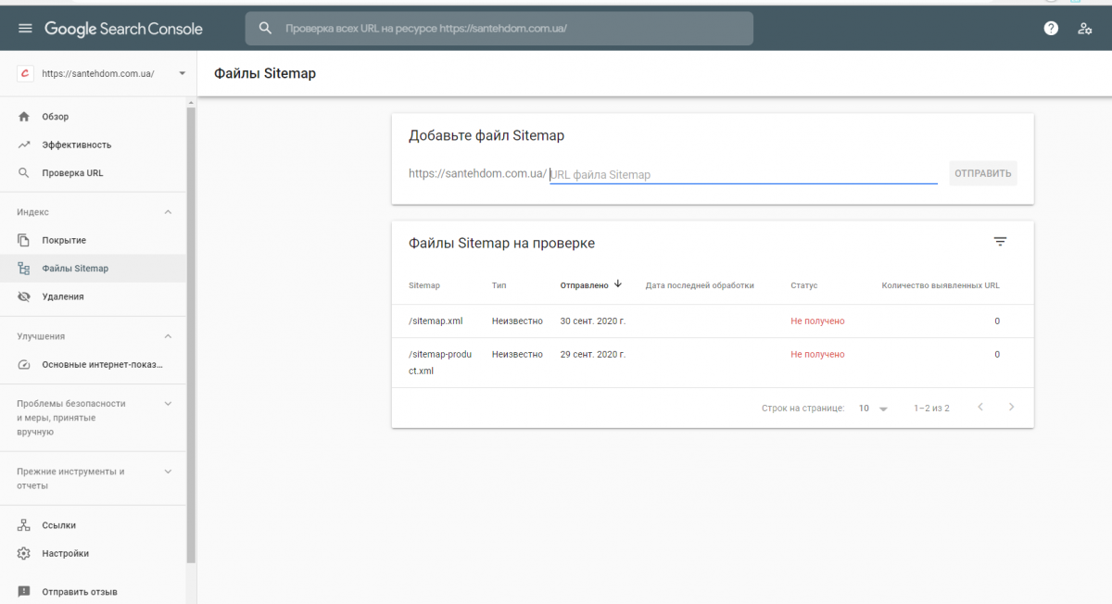
Task: Open Эффективность report
Action: point(93,145)
